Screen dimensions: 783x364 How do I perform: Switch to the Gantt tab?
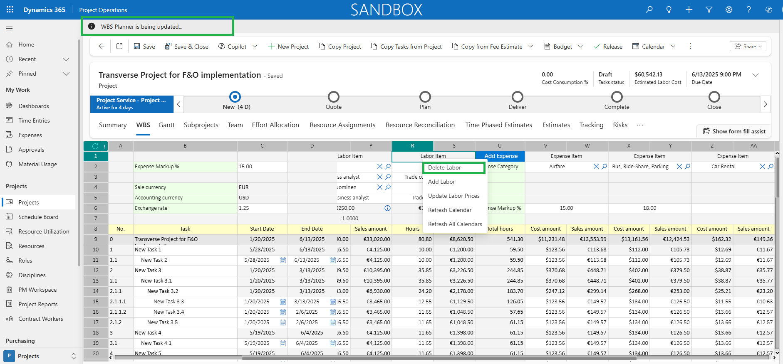coord(166,125)
